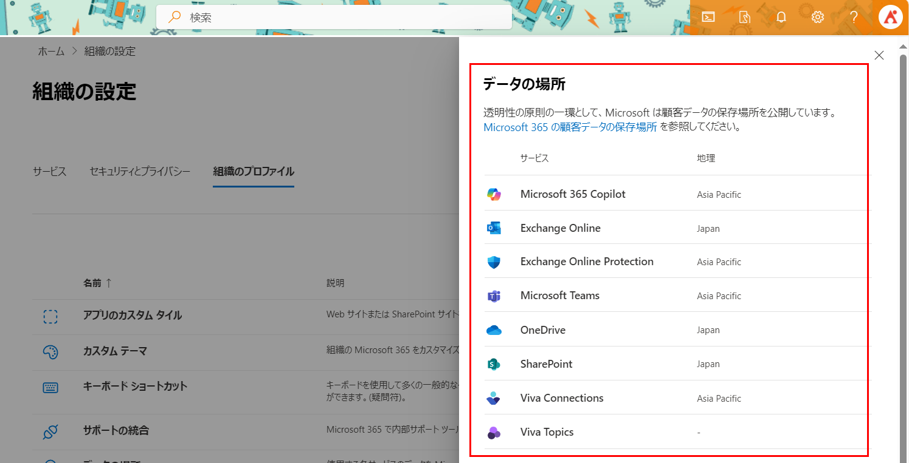The width and height of the screenshot is (909, 463).
Task: Click the Cloud Shell terminal icon
Action: (708, 18)
